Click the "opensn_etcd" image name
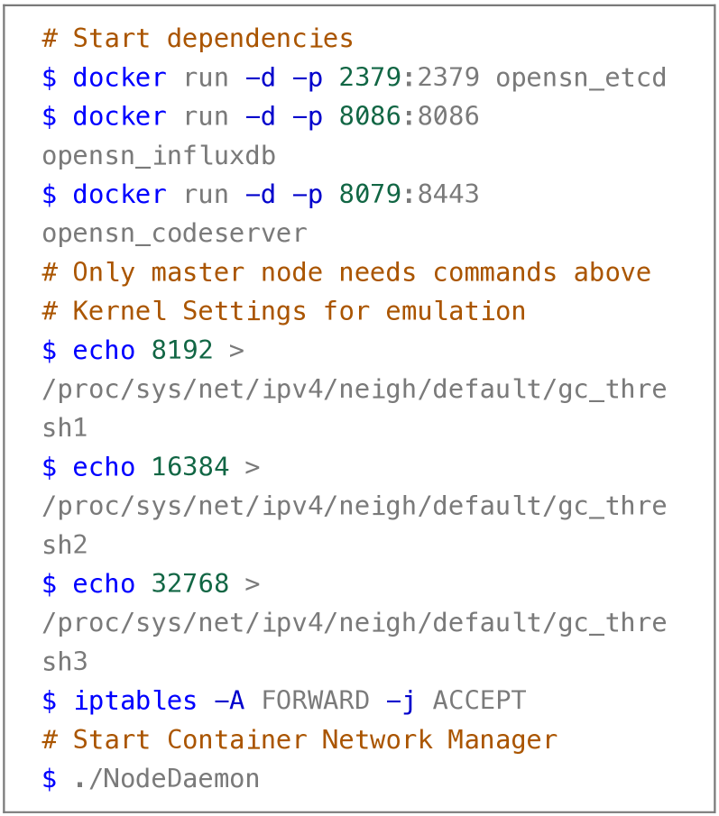Viewport: 719px width, 816px height. pyautogui.click(x=581, y=78)
